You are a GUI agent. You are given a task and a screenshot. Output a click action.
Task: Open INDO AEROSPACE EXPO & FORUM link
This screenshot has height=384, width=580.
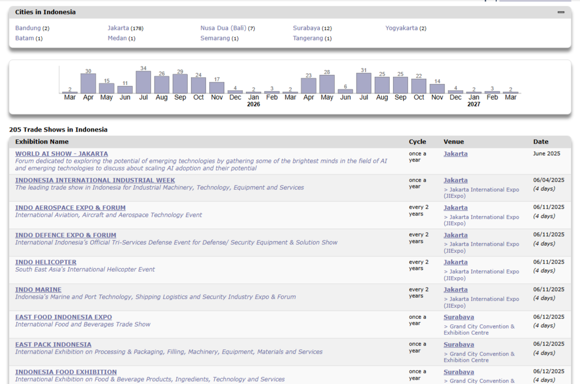[x=70, y=208]
